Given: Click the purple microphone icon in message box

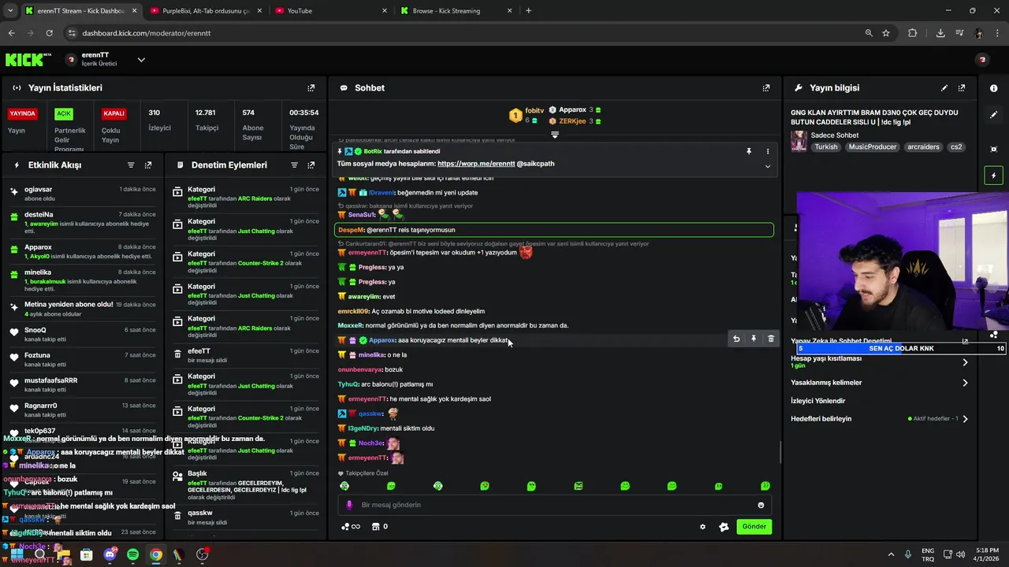Looking at the screenshot, I should (x=349, y=505).
